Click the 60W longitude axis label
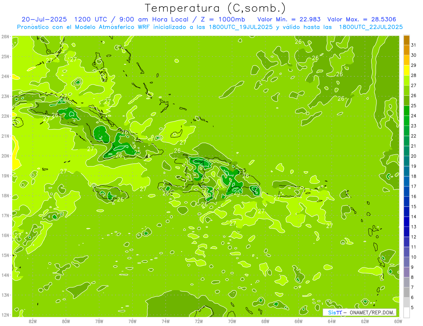 pos(398,321)
